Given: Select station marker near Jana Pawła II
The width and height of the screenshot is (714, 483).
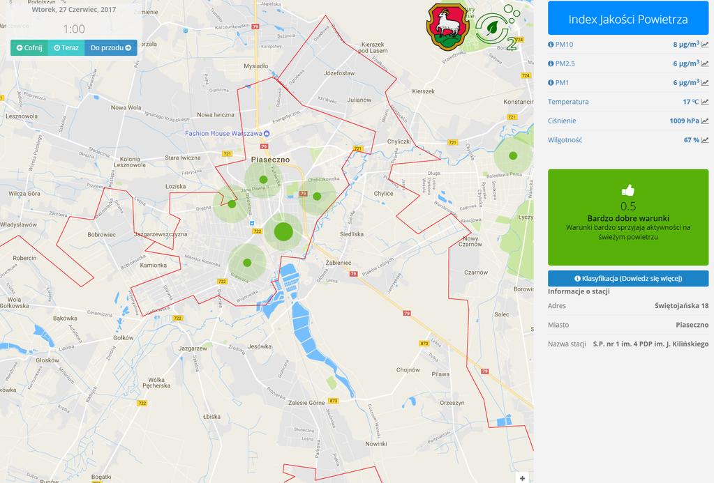Looking at the screenshot, I should coord(263,180).
